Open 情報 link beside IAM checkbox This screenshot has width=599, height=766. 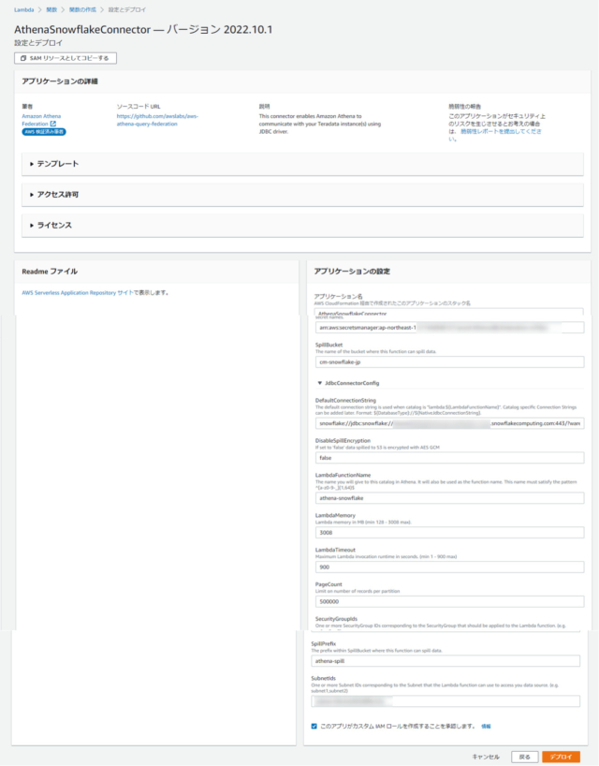point(486,727)
